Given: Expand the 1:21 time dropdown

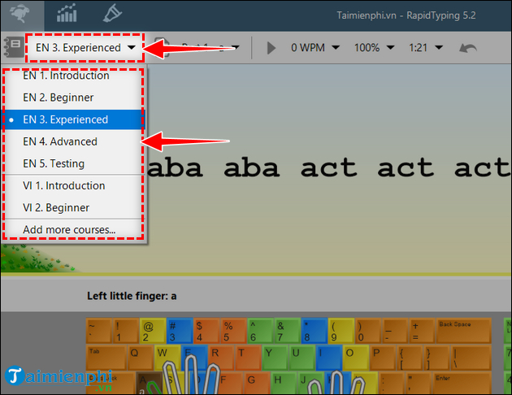Looking at the screenshot, I should tap(426, 48).
